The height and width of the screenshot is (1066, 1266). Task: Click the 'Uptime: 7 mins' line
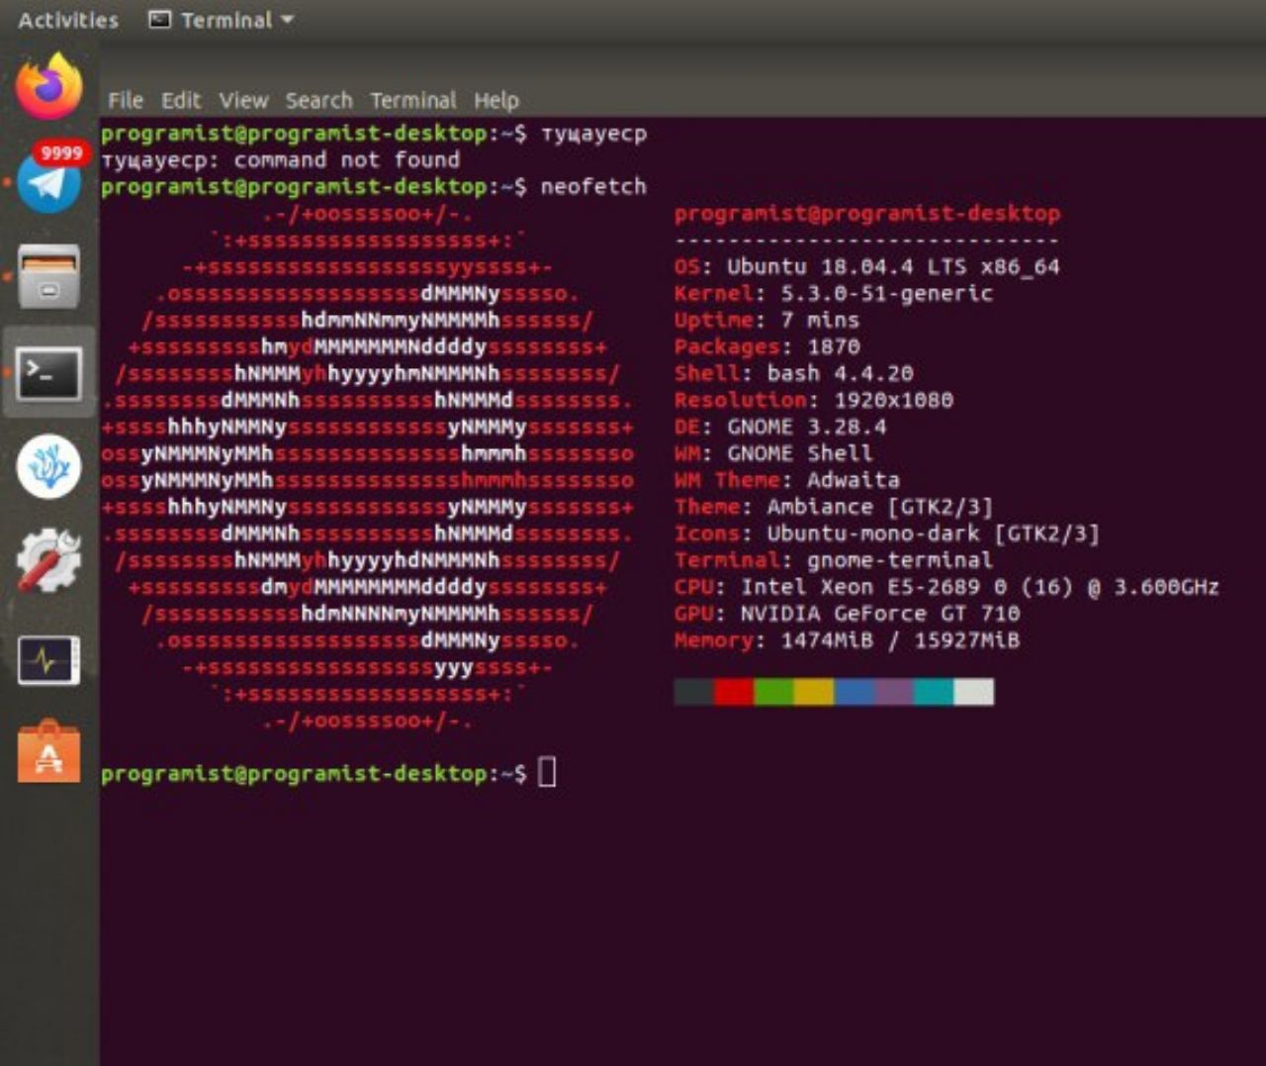[x=767, y=320]
